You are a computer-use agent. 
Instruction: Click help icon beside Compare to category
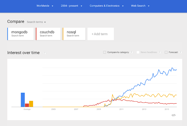tap(131, 52)
